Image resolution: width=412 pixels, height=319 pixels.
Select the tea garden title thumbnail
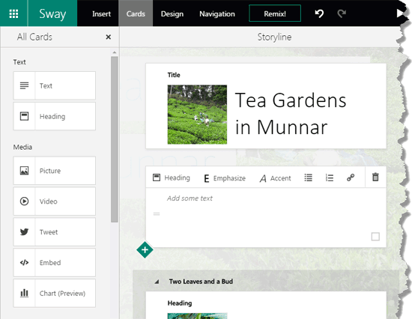coord(197,115)
